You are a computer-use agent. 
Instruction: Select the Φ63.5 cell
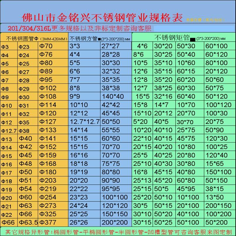tap(28, 222)
